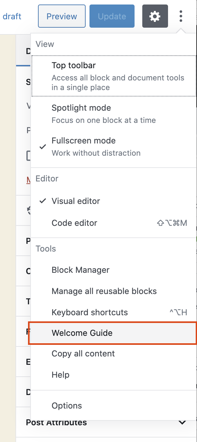Click the partially hidden sidebar checkbox

tap(28, 156)
